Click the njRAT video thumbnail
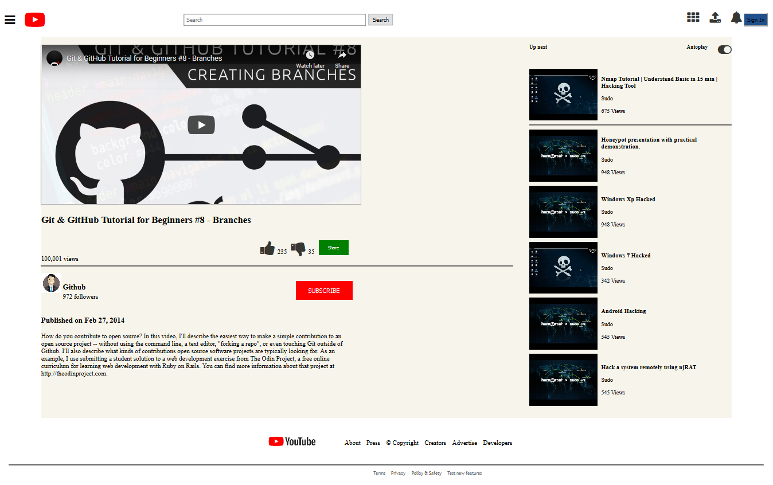773x485 pixels. (x=563, y=380)
